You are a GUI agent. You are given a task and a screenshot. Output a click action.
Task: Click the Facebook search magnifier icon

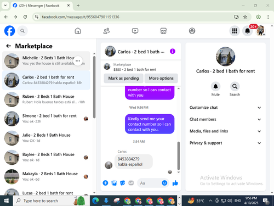pos(22,31)
